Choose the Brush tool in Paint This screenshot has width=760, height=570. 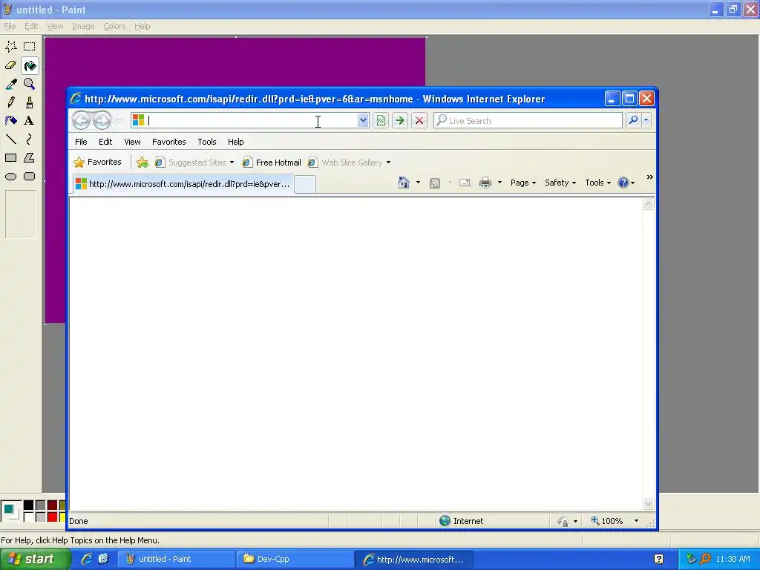pyautogui.click(x=30, y=102)
